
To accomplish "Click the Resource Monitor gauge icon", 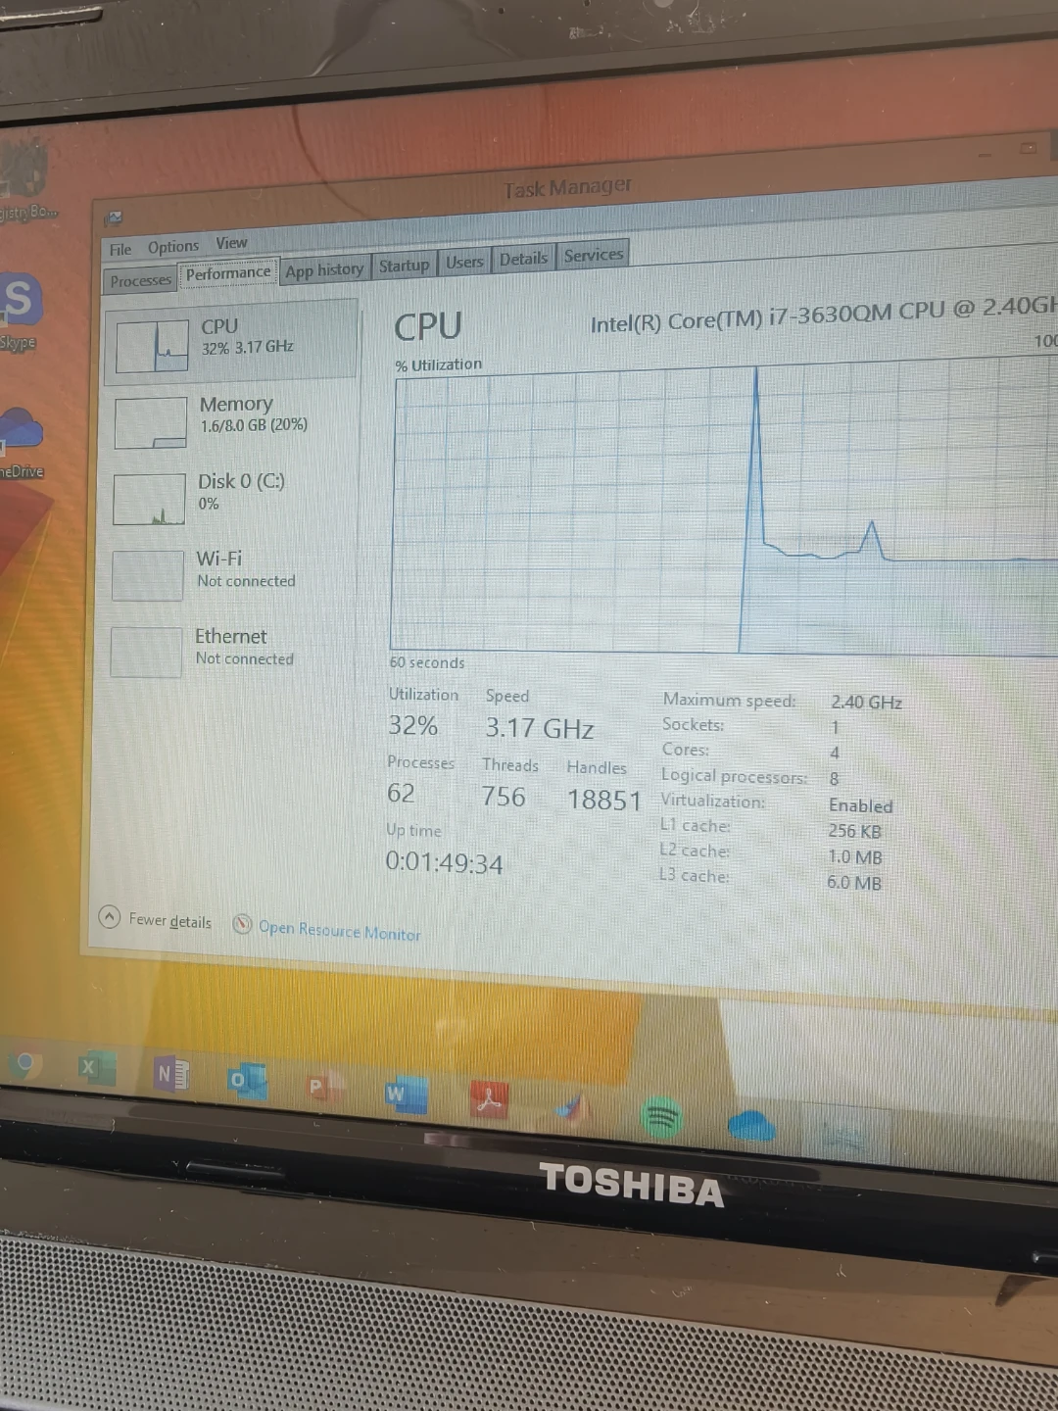I will click(243, 924).
